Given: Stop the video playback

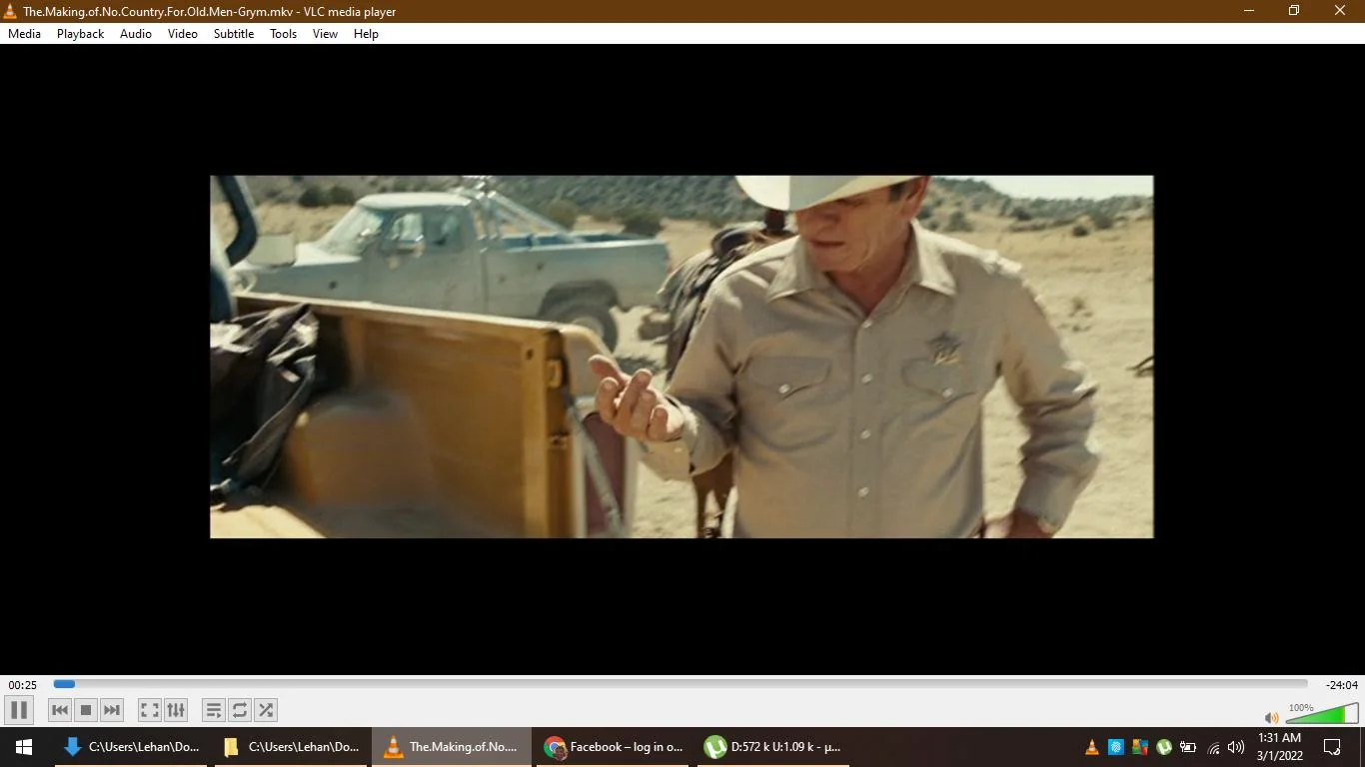Looking at the screenshot, I should pyautogui.click(x=86, y=710).
